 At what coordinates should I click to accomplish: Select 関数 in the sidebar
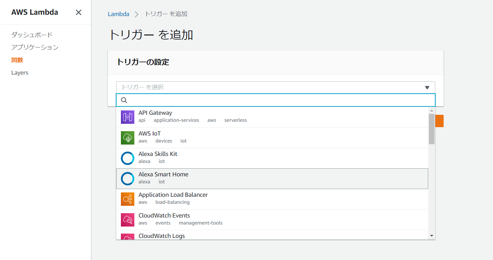17,60
